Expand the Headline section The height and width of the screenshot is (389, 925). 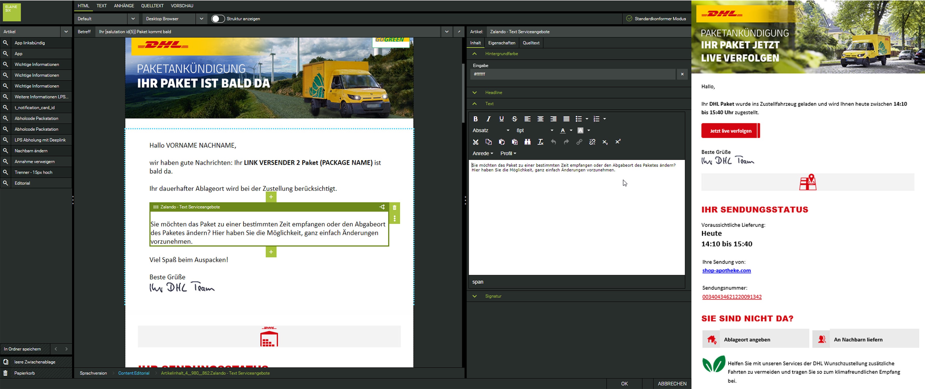(x=475, y=92)
